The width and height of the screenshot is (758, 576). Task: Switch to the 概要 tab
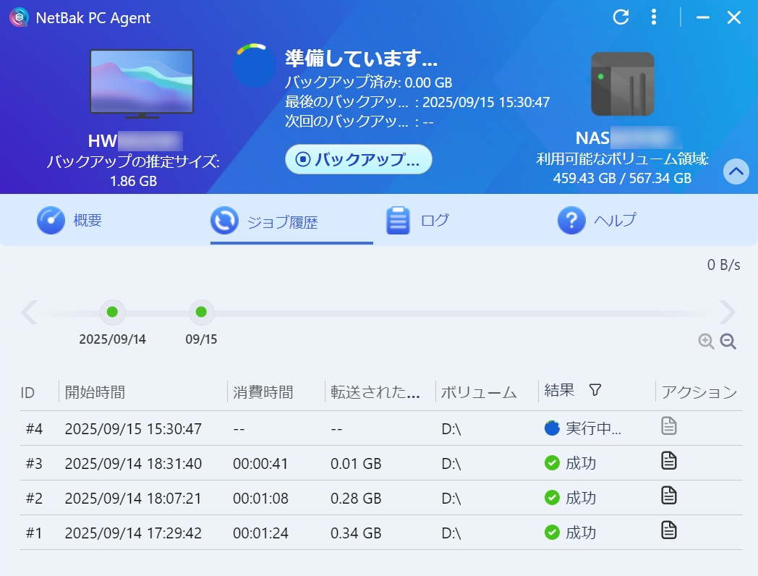point(69,221)
